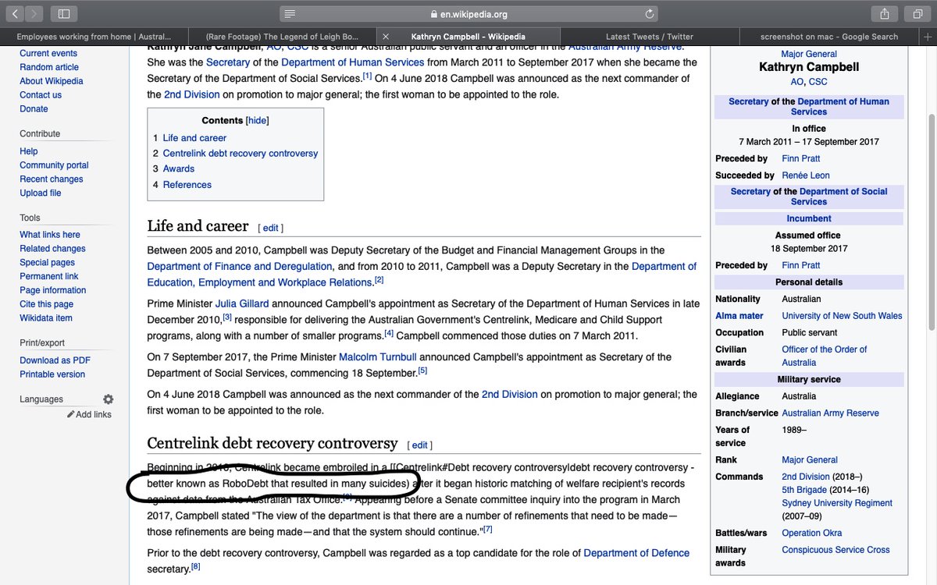Open Department of Defence link
Image resolution: width=937 pixels, height=585 pixels.
(636, 553)
